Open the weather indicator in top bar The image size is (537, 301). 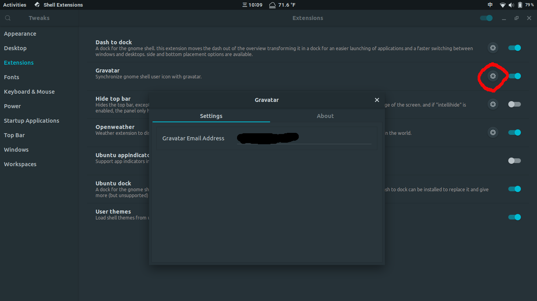pyautogui.click(x=282, y=5)
